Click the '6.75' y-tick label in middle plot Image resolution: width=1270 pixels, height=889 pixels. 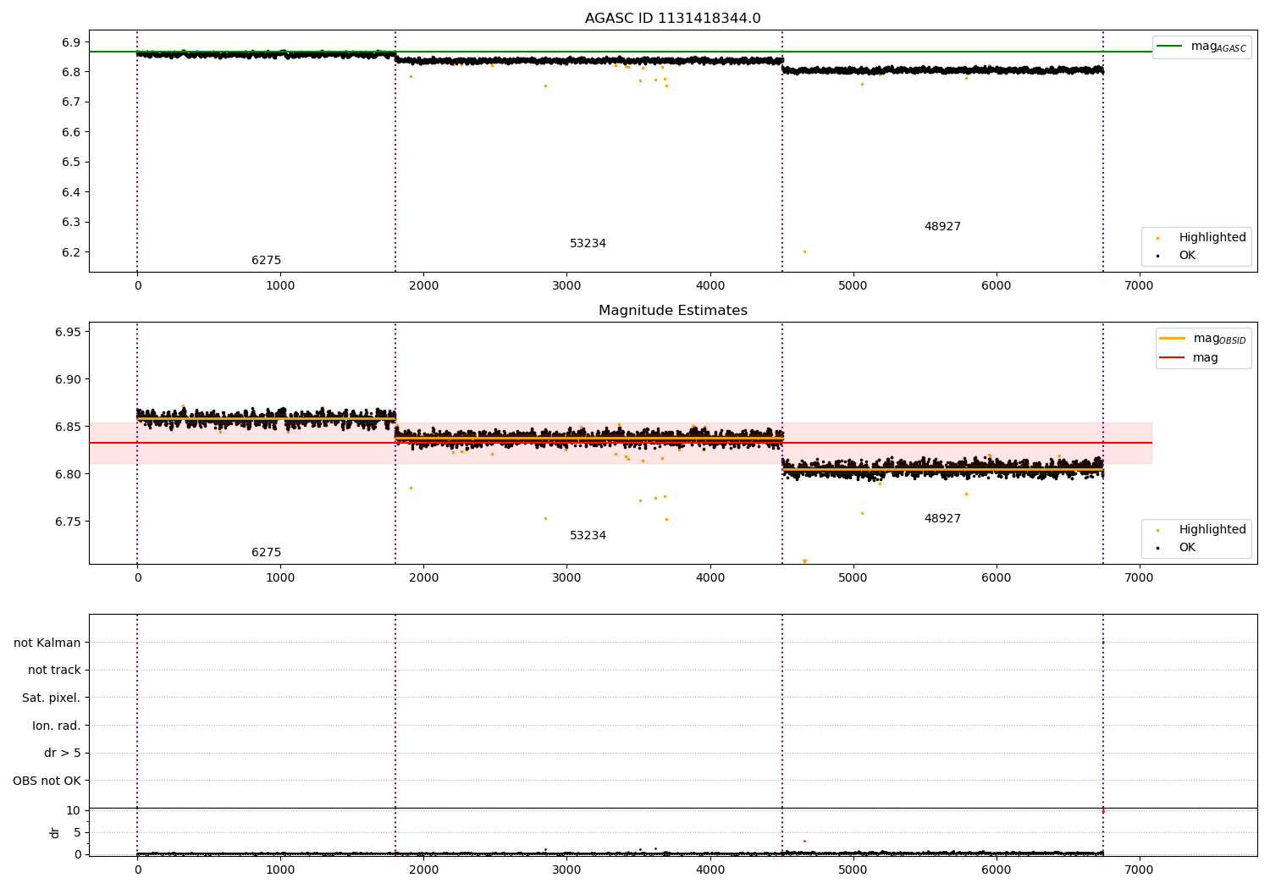[x=68, y=522]
